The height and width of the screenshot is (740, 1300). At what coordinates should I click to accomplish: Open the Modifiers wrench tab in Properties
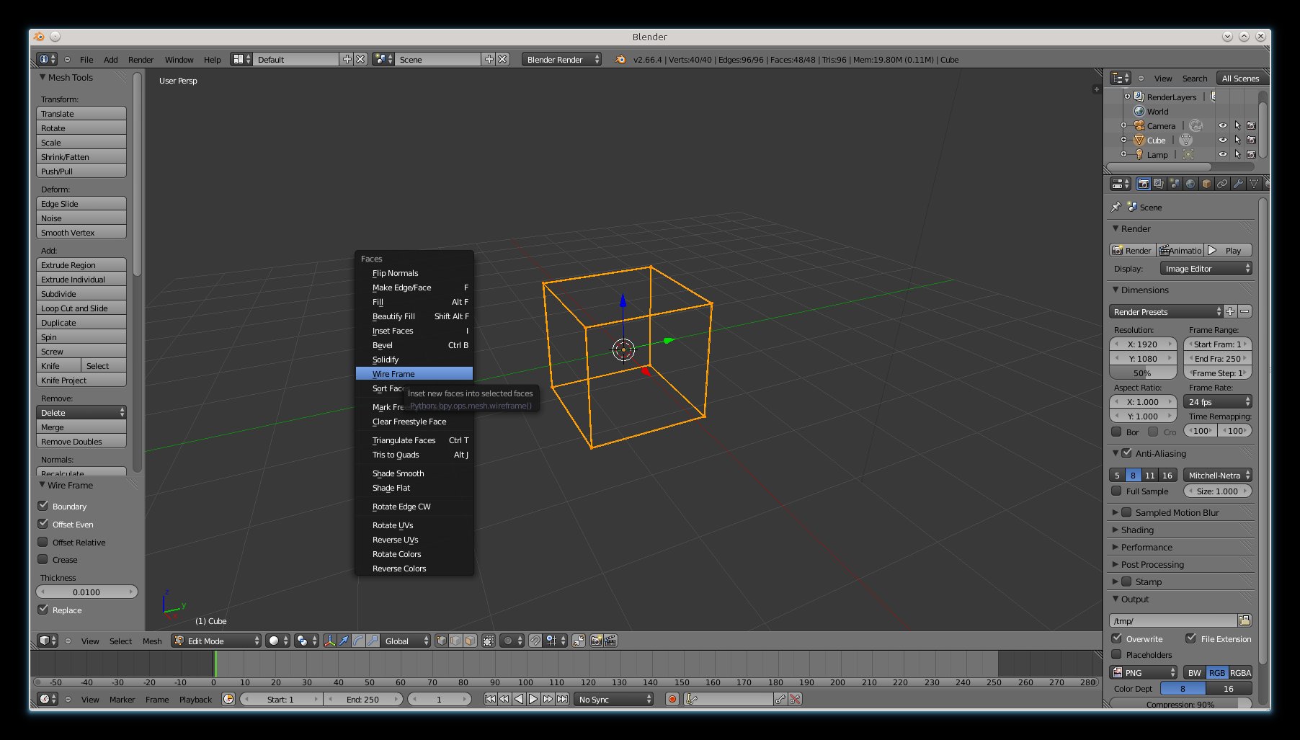coord(1238,184)
